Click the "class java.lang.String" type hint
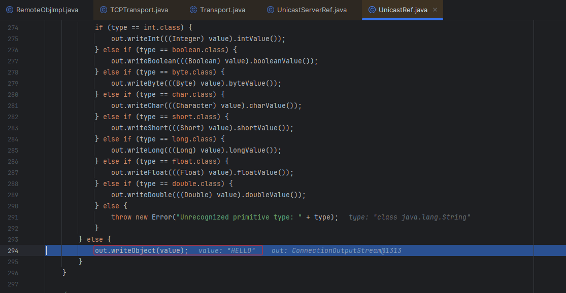The image size is (566, 293). (x=410, y=217)
